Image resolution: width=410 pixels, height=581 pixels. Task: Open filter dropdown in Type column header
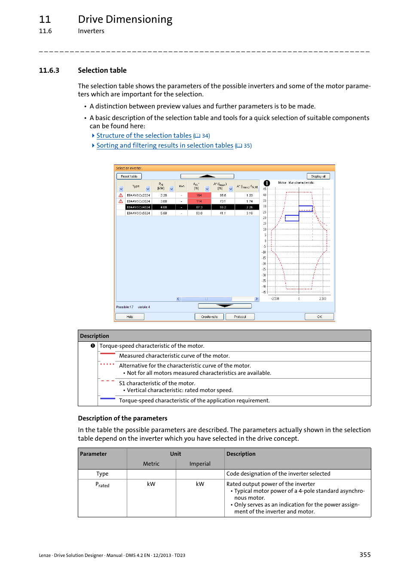pos(148,189)
